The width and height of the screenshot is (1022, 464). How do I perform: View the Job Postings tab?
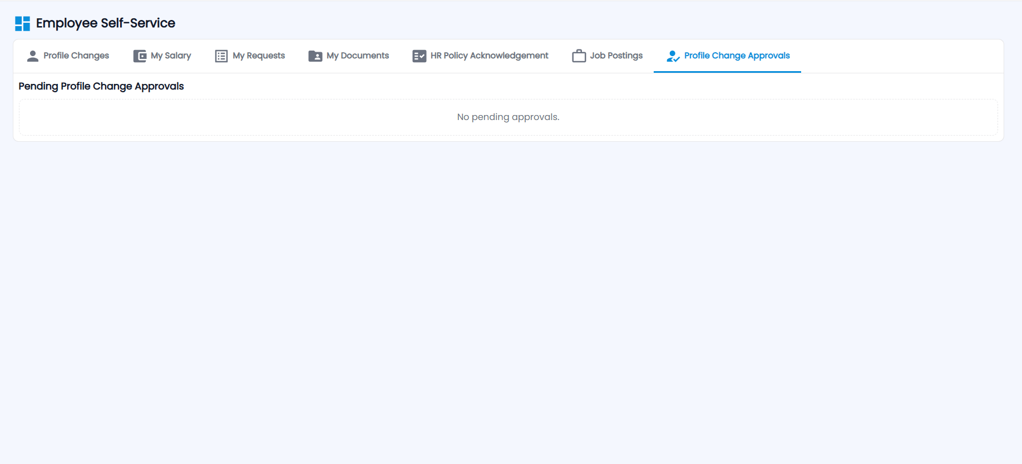(x=607, y=56)
